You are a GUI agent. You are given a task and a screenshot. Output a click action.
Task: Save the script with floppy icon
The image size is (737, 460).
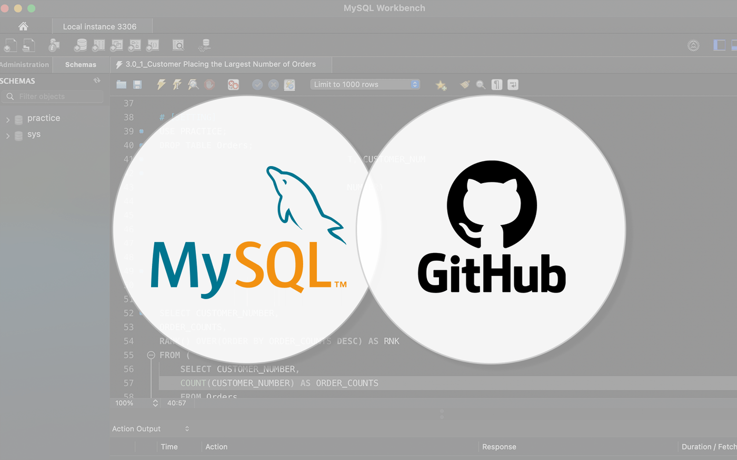[x=137, y=85]
